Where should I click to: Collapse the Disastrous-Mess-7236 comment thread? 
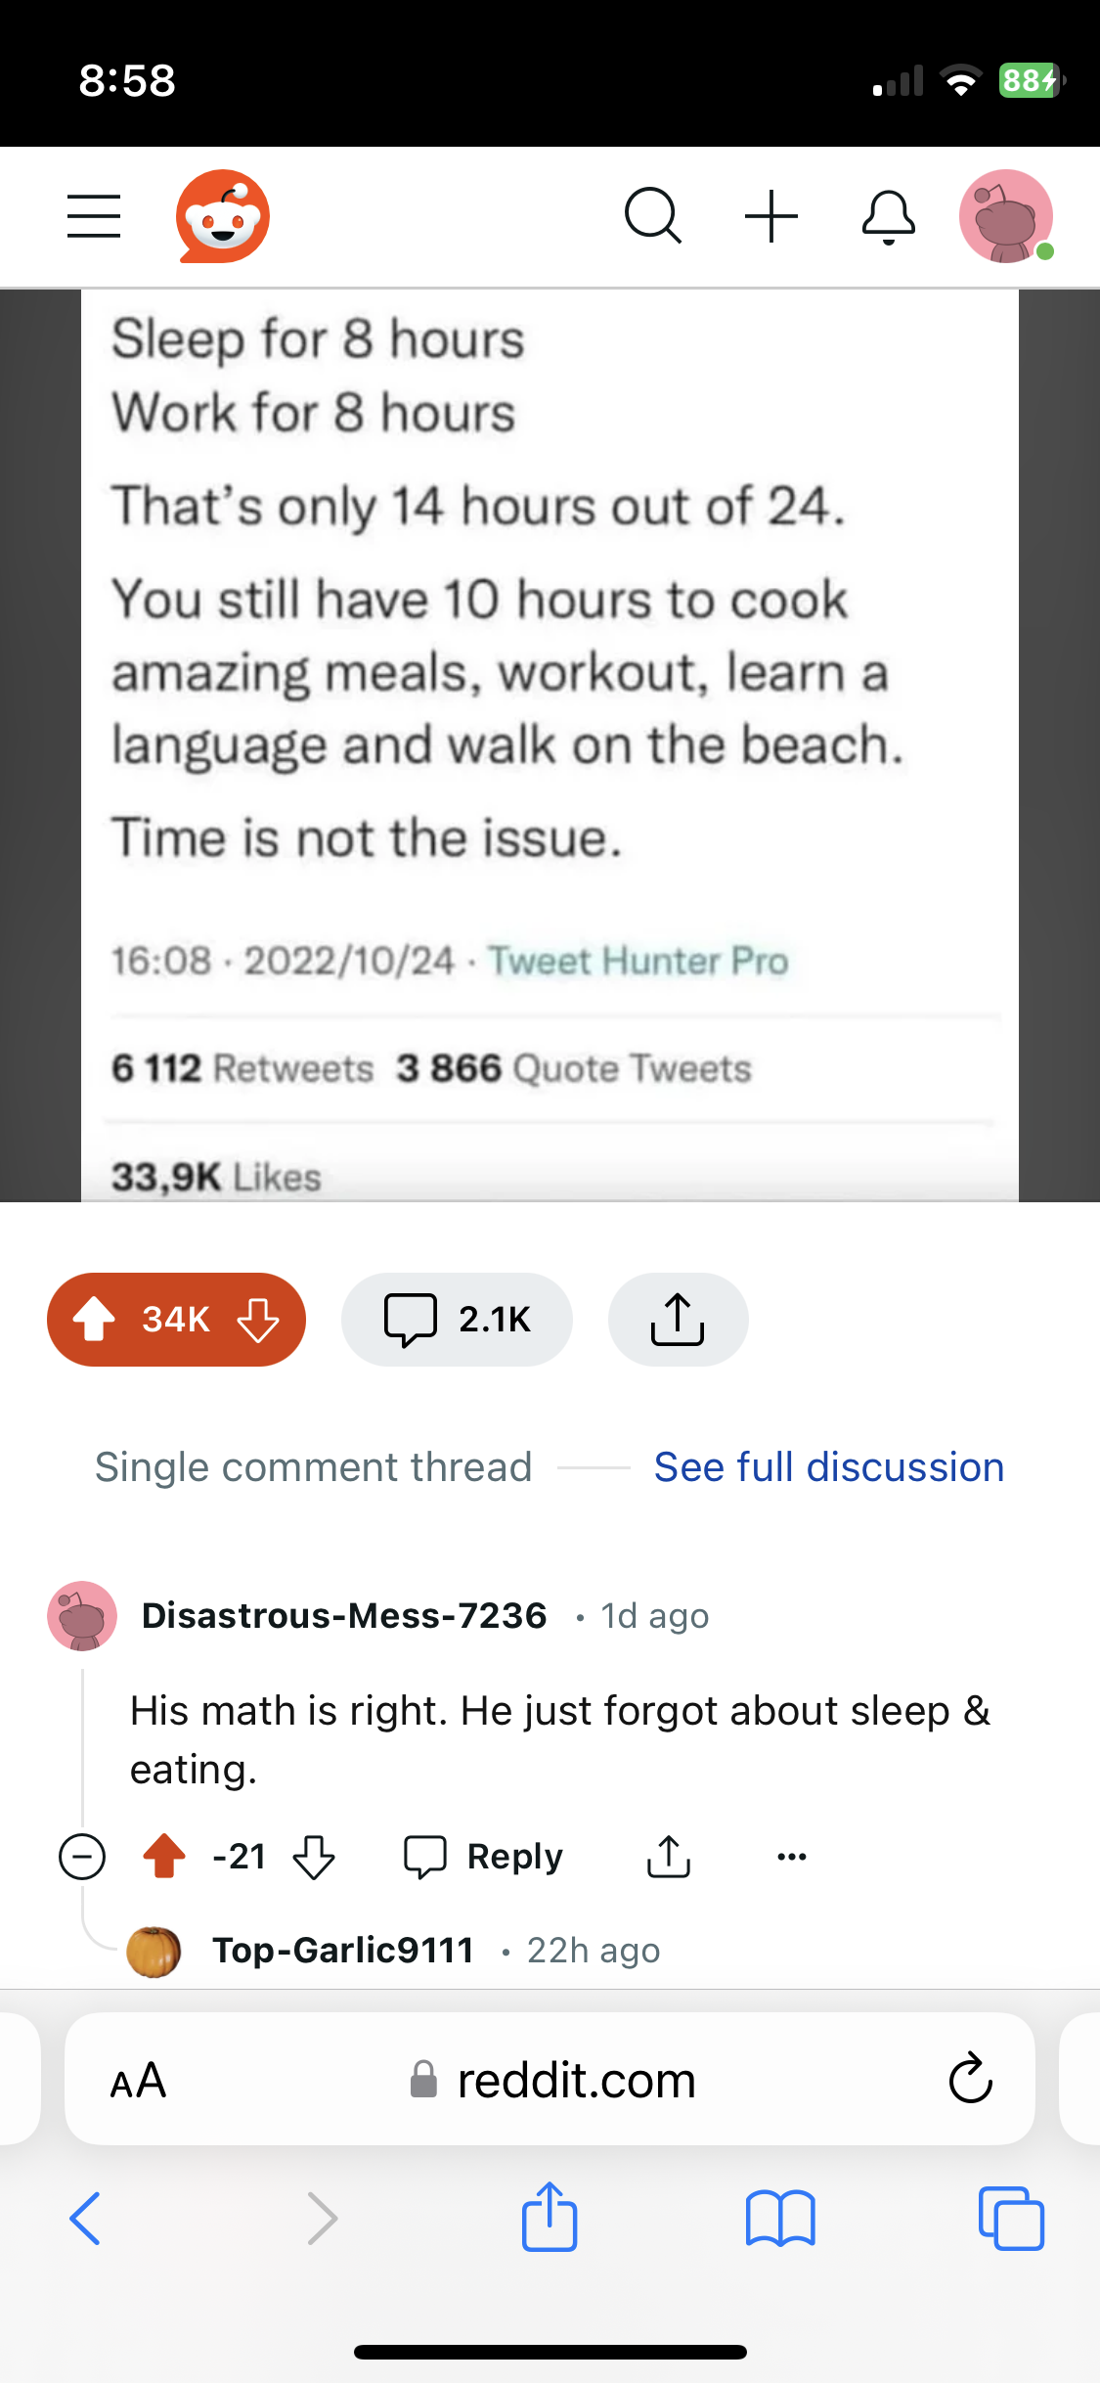(x=82, y=1856)
